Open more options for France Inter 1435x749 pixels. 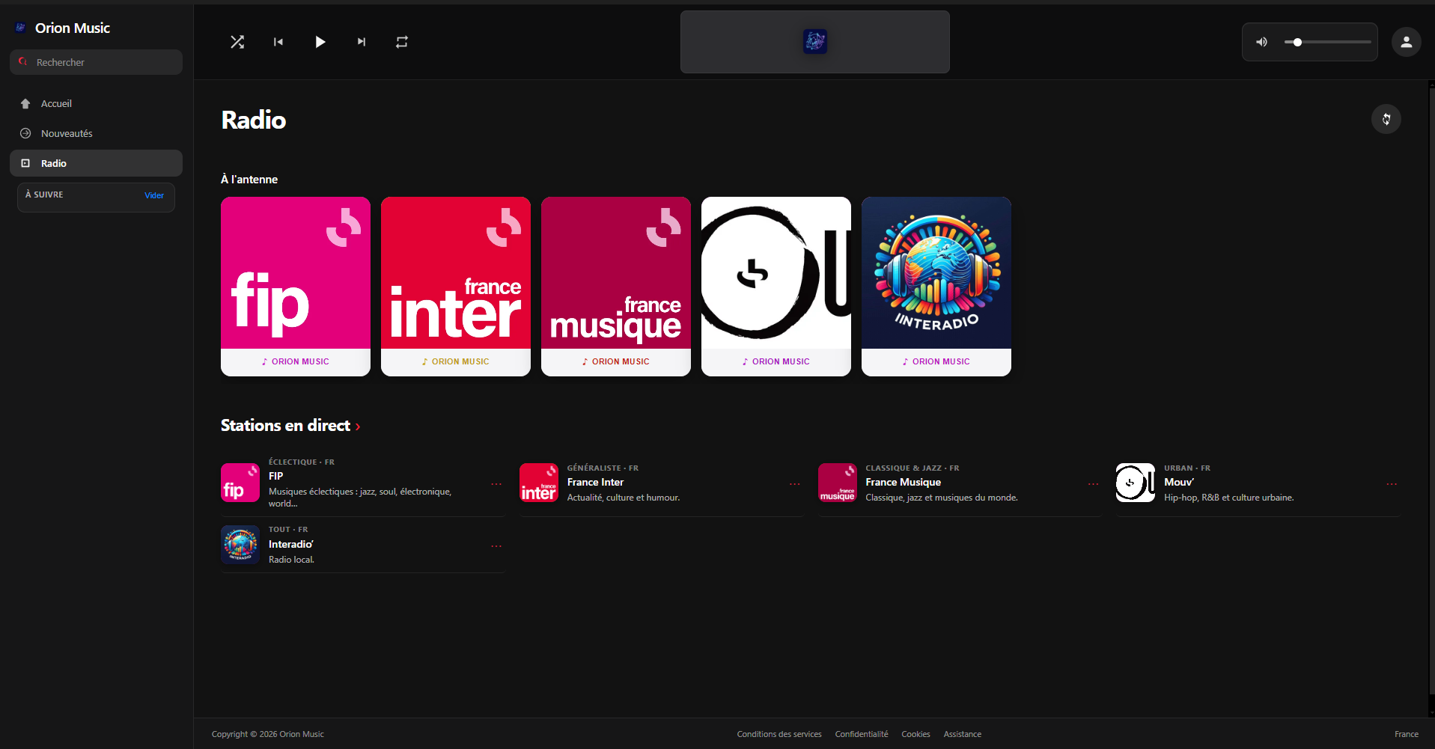click(795, 484)
